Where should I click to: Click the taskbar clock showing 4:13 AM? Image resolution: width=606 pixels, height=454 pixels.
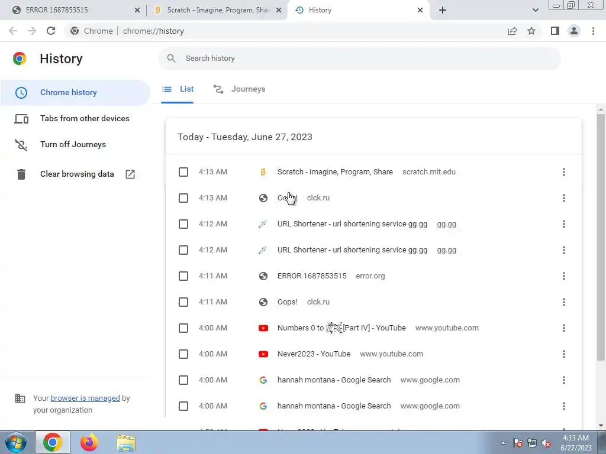(576, 443)
